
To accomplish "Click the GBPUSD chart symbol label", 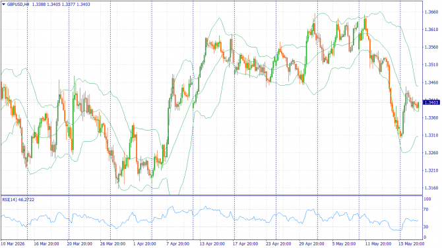I will (18, 4).
